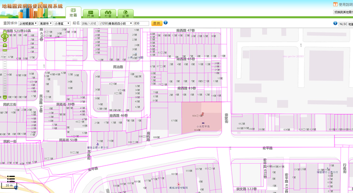The width and height of the screenshot is (353, 193).
Task: Click the 民治路 street label
Action: click(118, 67)
